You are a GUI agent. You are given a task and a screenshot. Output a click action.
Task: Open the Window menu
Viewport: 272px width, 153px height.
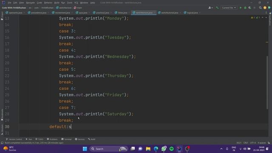[84, 3]
